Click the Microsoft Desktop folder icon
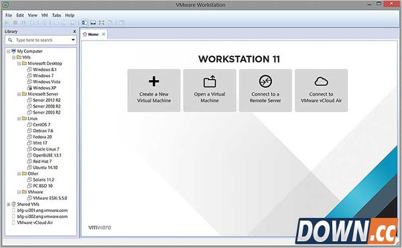Screen dimensions: 402x248 click(24, 64)
